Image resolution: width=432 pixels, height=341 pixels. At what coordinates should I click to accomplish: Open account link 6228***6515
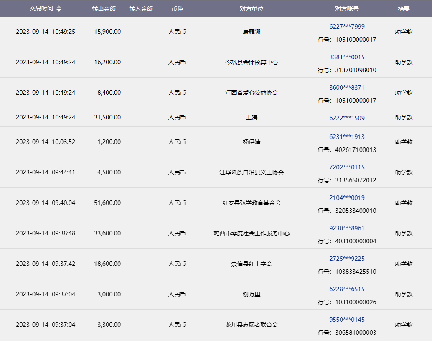tap(347, 289)
